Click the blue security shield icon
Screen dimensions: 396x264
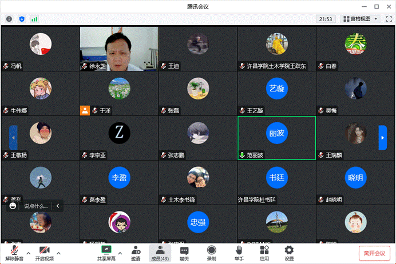[22, 19]
